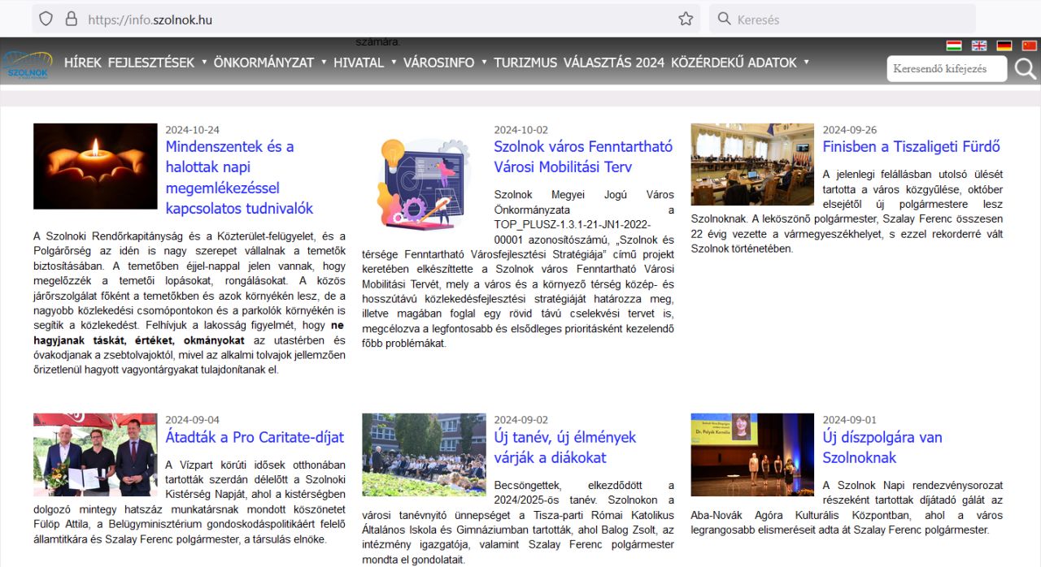Click the magnifier search icon beside site search
The height and width of the screenshot is (567, 1041).
point(1026,69)
